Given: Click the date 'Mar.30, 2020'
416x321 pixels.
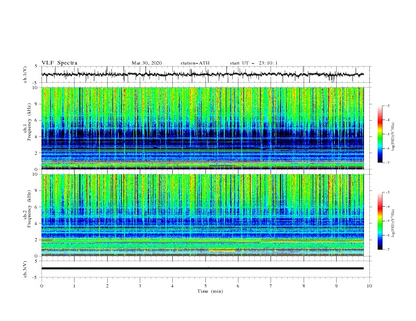Looking at the screenshot, I should tap(147, 63).
